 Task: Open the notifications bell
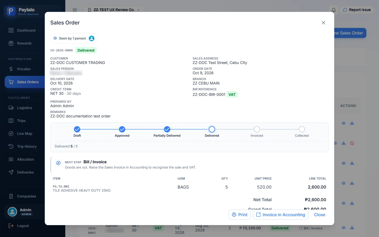point(333,10)
